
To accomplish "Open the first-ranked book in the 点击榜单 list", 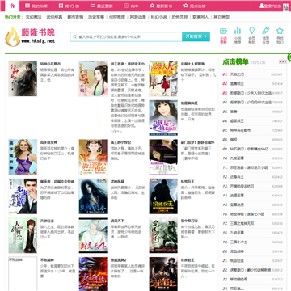I will (x=238, y=74).
